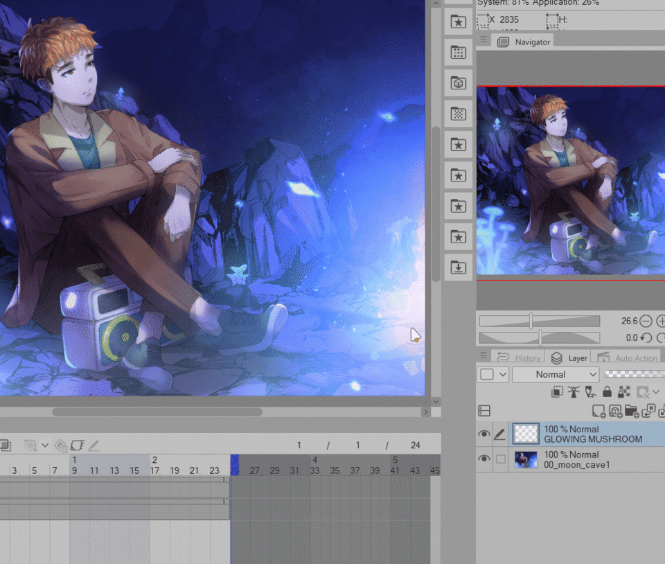
Task: Click the canvas scroll up arrow
Action: [x=436, y=3]
